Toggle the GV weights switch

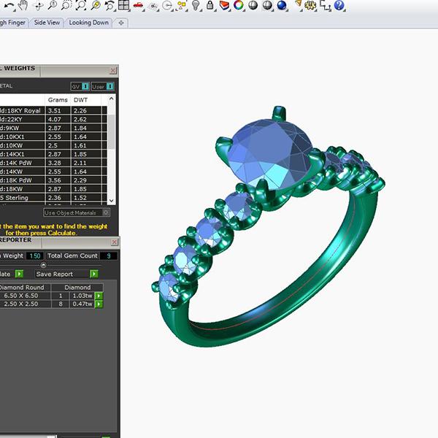80,86
